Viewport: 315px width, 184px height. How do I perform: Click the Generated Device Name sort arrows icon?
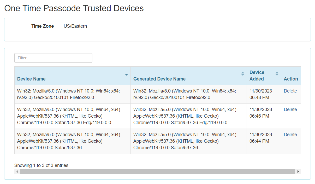243,74
